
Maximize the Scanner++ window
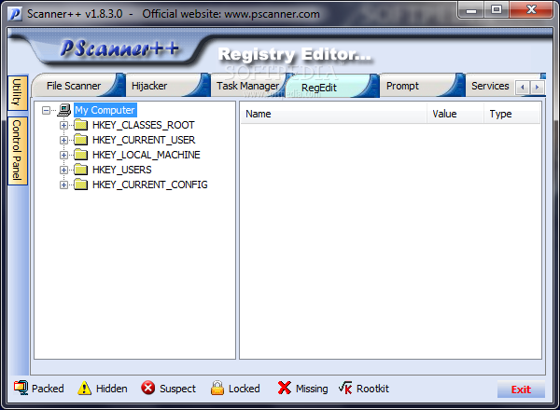497,10
